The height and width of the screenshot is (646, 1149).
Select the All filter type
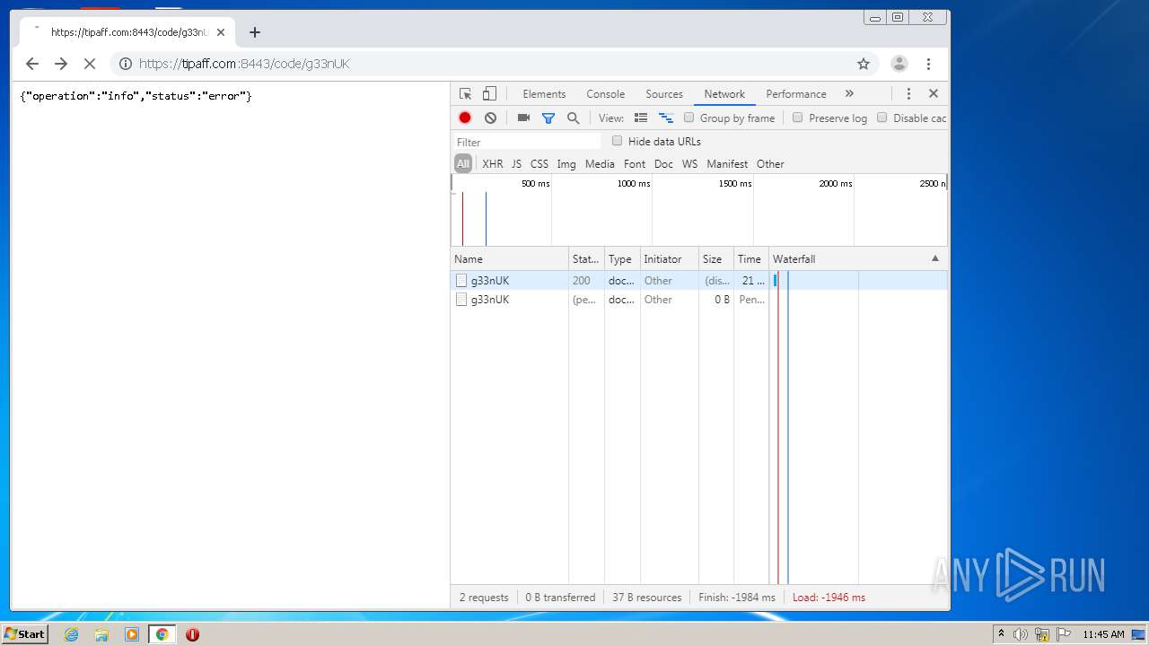click(463, 163)
